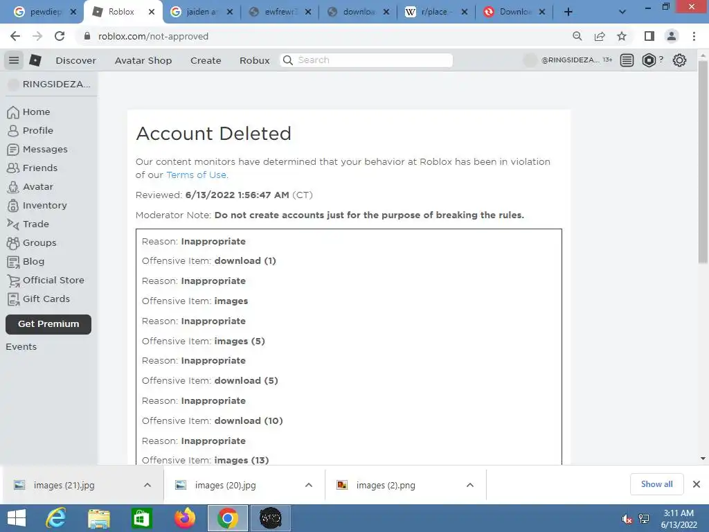Open Chrome profile avatar
Viewport: 709px width, 532px height.
[672, 36]
